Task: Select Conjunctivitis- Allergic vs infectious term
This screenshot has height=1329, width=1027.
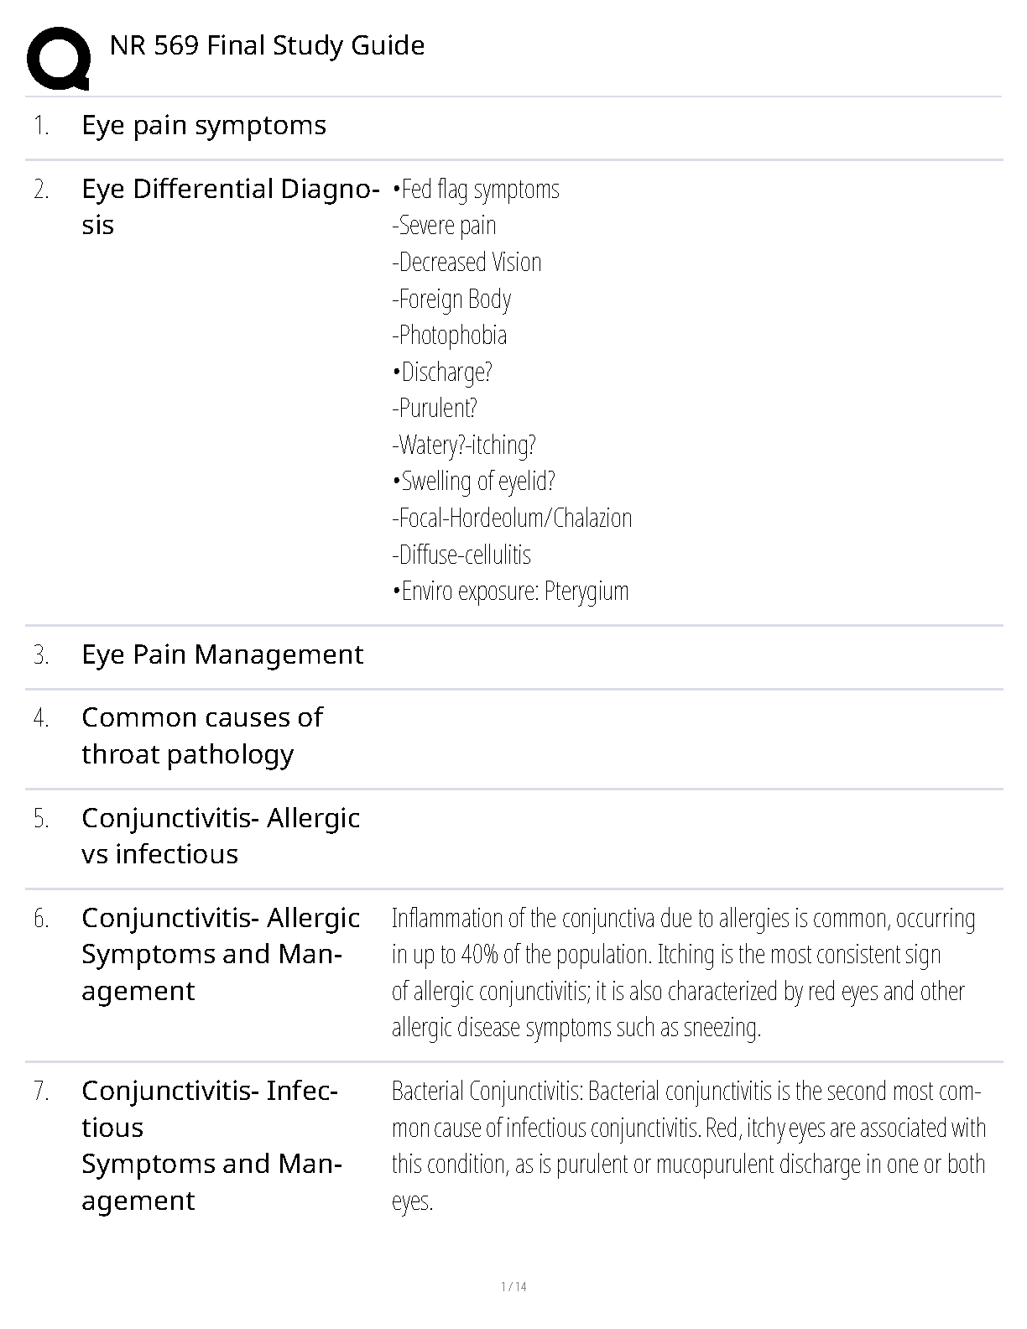Action: coord(221,836)
